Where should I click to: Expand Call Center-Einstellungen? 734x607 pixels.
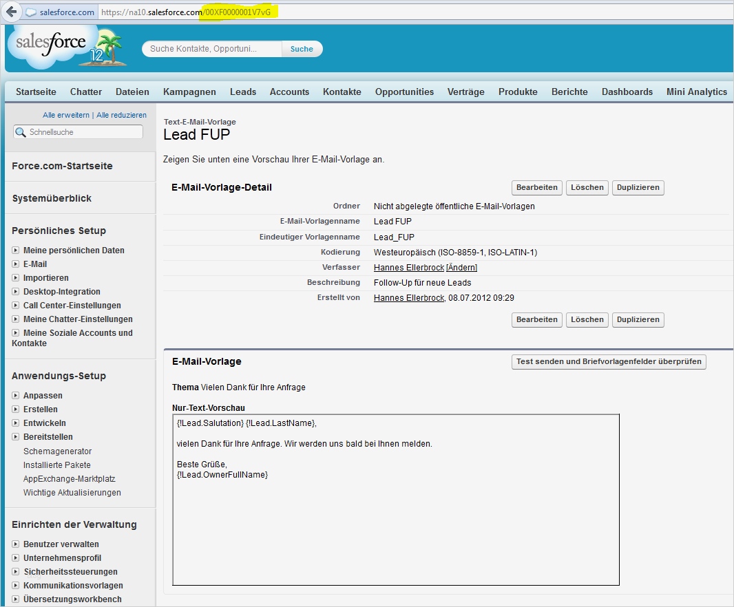pyautogui.click(x=15, y=305)
